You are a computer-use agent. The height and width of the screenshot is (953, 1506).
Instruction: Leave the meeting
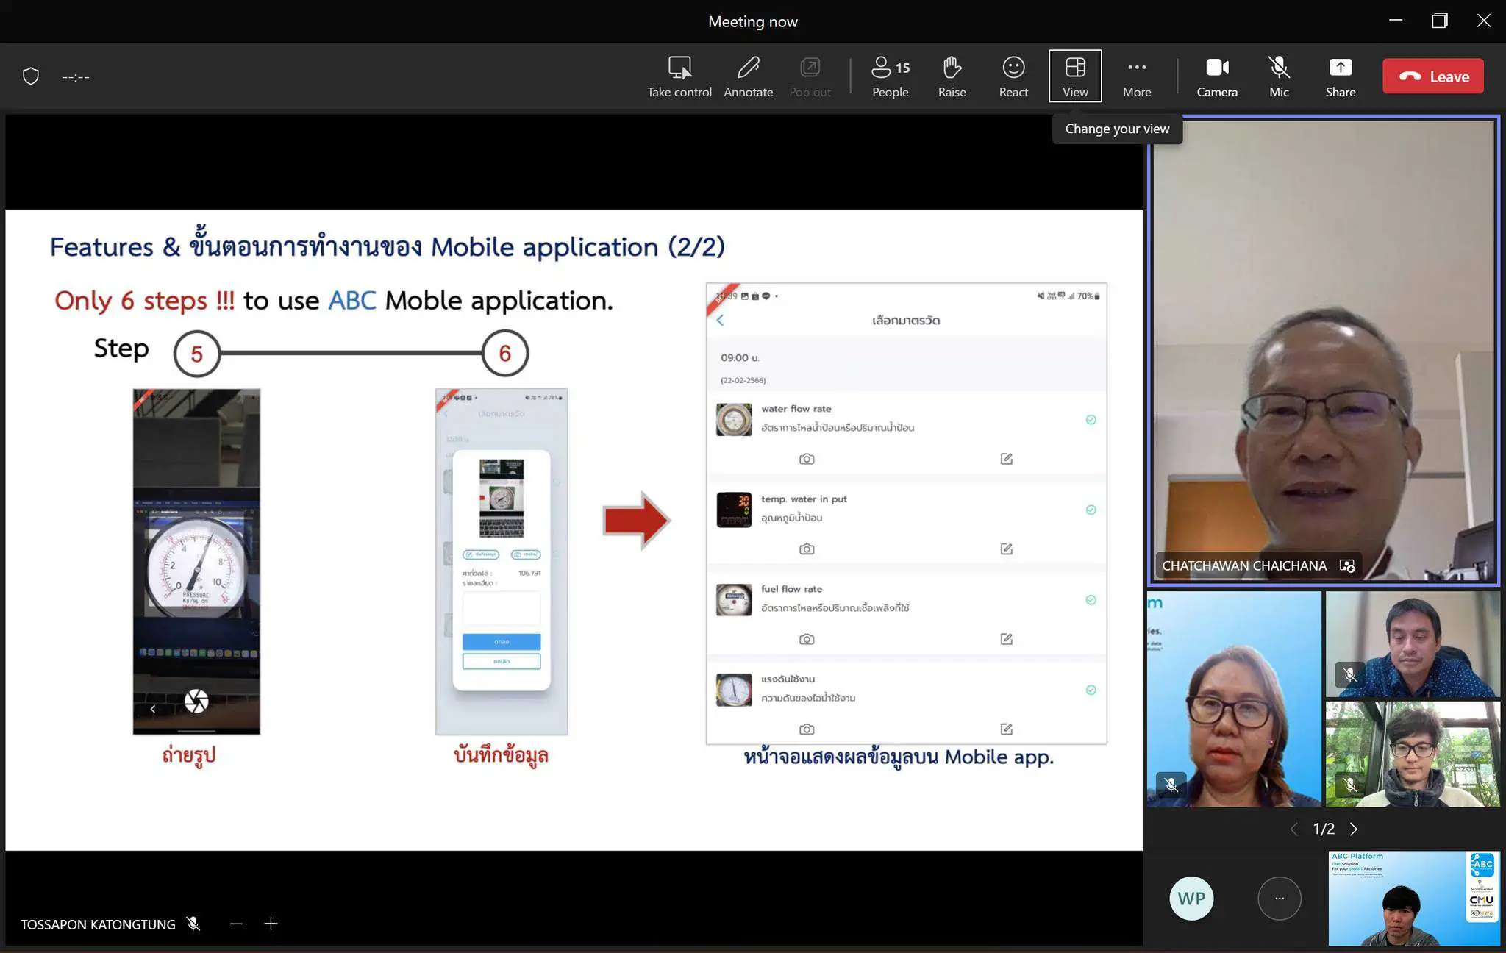pos(1433,76)
